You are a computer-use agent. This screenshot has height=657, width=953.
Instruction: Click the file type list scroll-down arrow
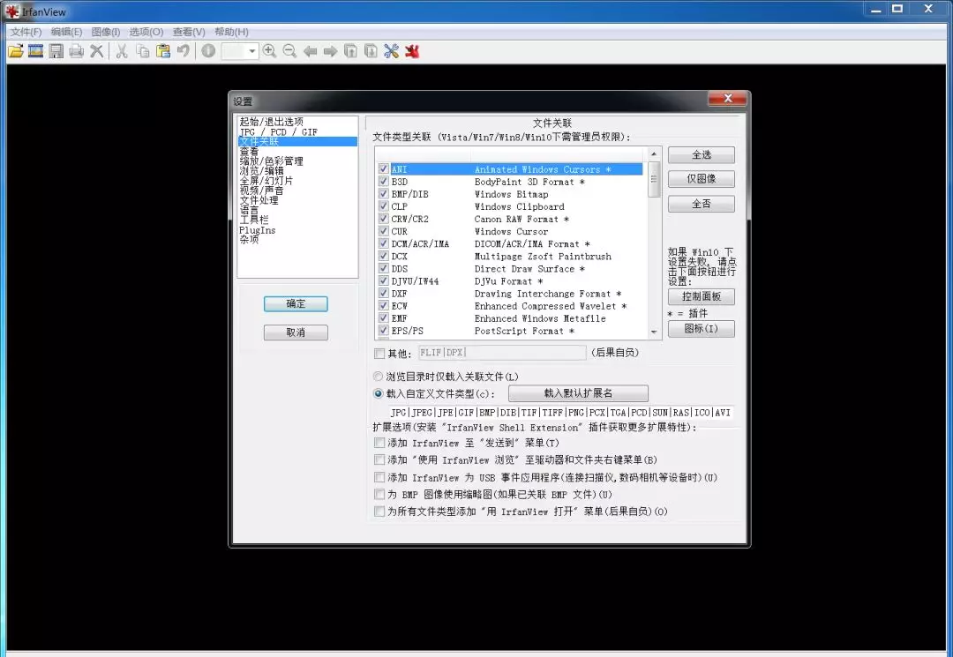pos(654,332)
